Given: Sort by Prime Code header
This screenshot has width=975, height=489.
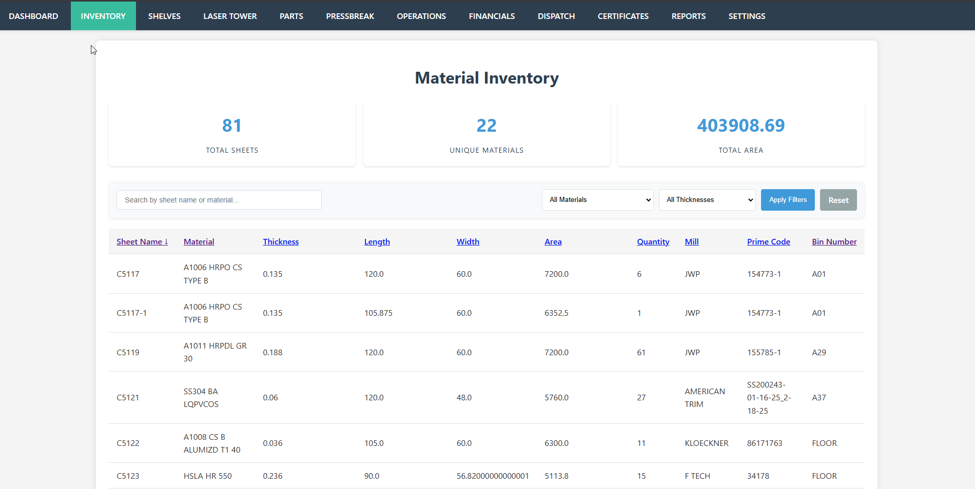Looking at the screenshot, I should 768,242.
